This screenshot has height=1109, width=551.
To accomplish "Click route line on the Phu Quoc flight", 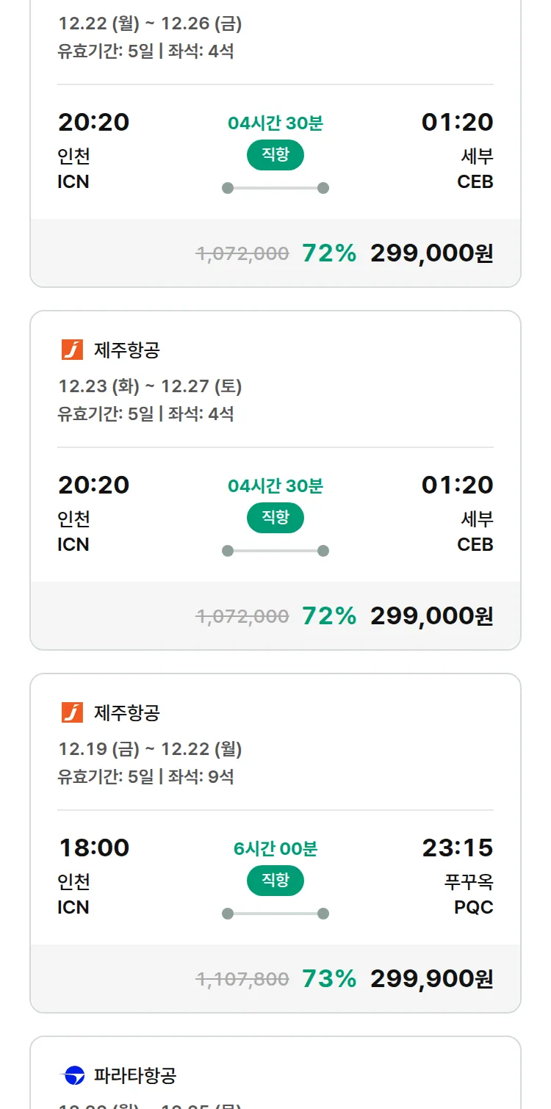I will tap(275, 914).
